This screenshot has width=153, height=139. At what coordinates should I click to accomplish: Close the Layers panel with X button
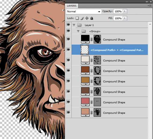pos(151,2)
